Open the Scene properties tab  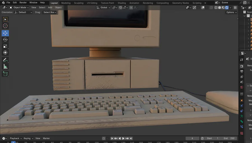tap(242, 82)
